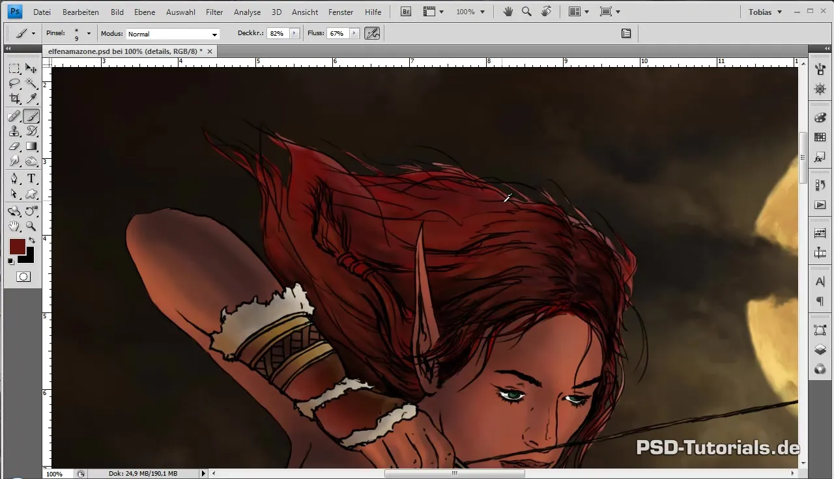Click the magnifier icon in application bar
This screenshot has width=834, height=479.
(526, 12)
